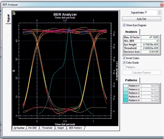Show the BER Pattern tab
Viewport: 164px width, 139px height.
pyautogui.click(x=75, y=128)
